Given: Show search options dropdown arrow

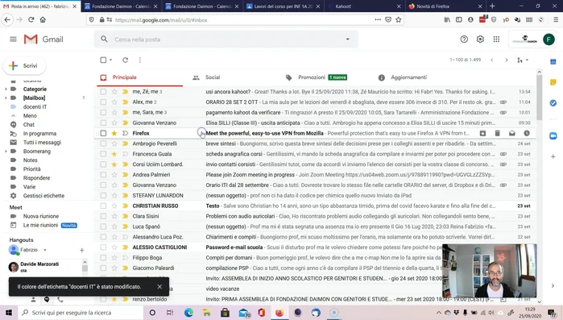Looking at the screenshot, I should click(x=348, y=39).
